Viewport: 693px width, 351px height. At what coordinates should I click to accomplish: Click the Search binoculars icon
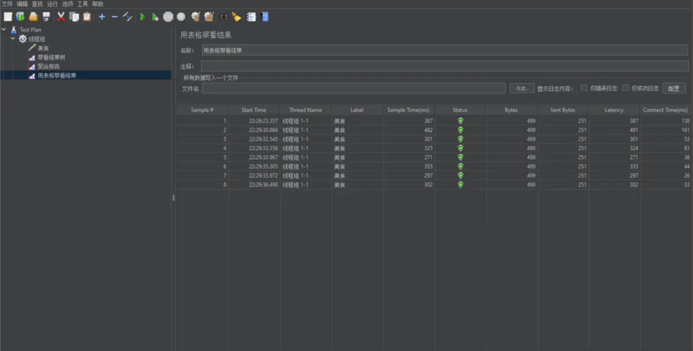(223, 17)
